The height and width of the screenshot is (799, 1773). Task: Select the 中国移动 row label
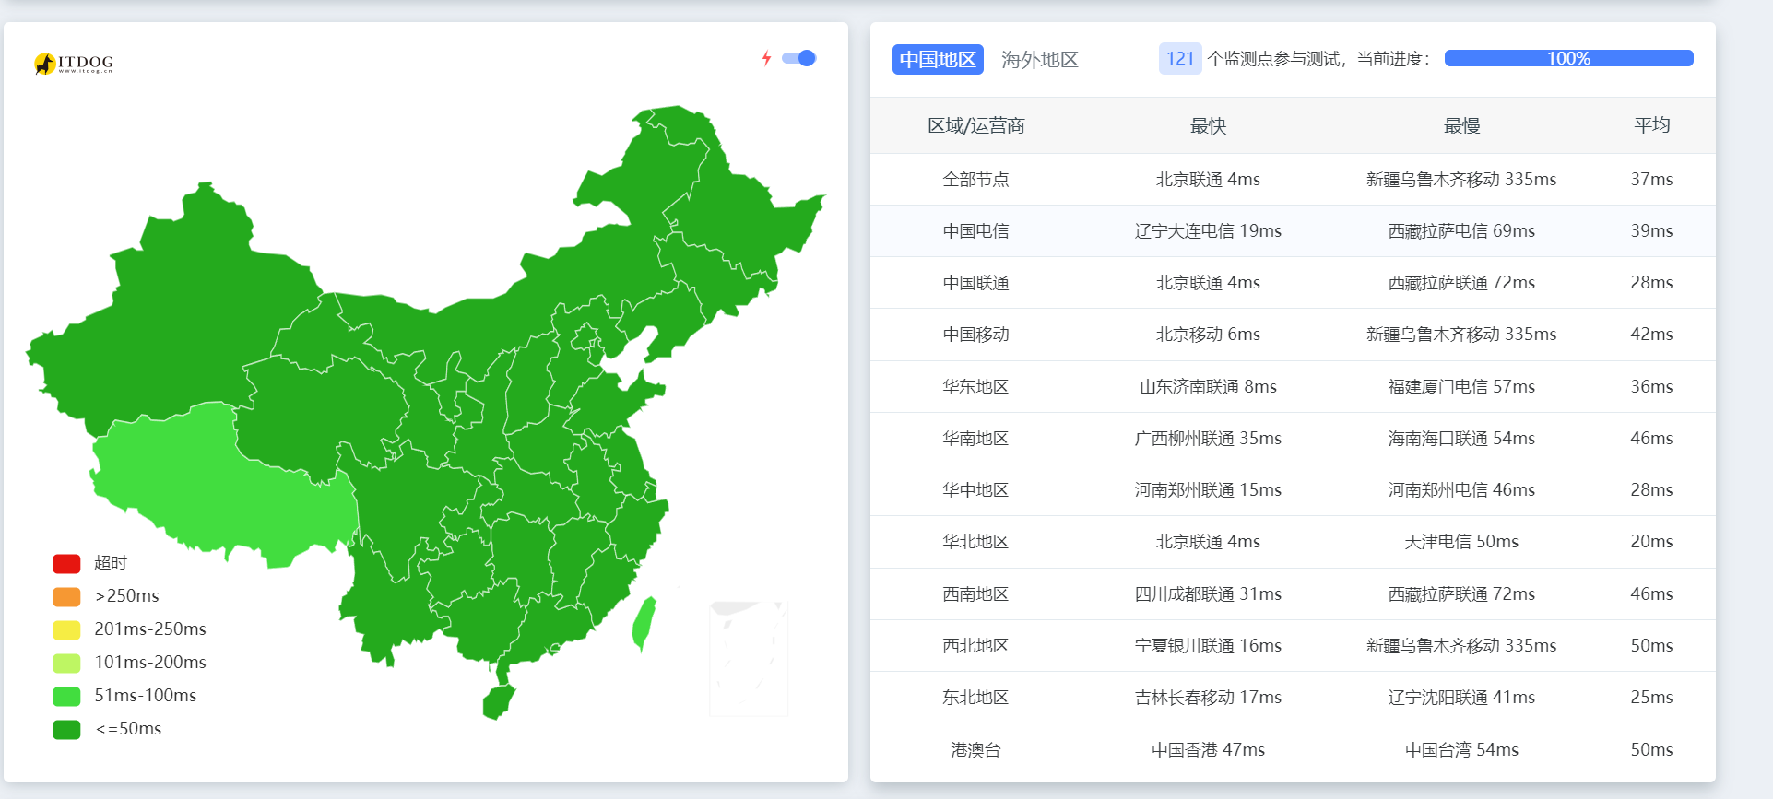coord(975,334)
